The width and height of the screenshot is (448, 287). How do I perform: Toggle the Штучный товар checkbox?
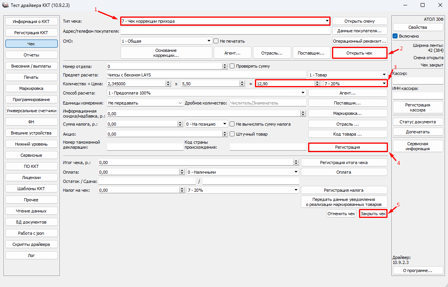(232, 134)
